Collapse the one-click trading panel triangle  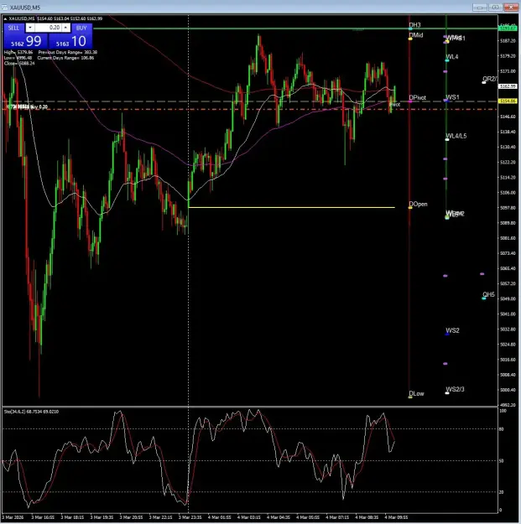tap(5, 18)
